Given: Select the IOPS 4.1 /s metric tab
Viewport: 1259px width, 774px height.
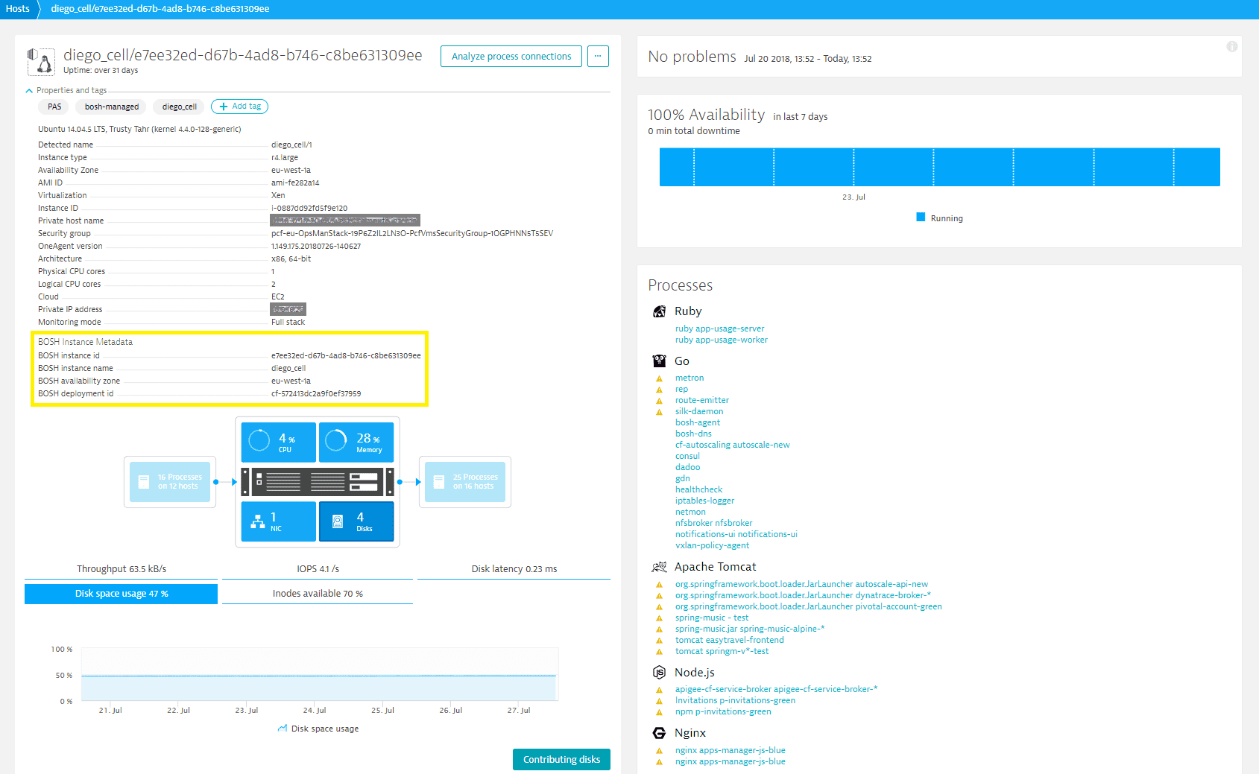Looking at the screenshot, I should 318,569.
